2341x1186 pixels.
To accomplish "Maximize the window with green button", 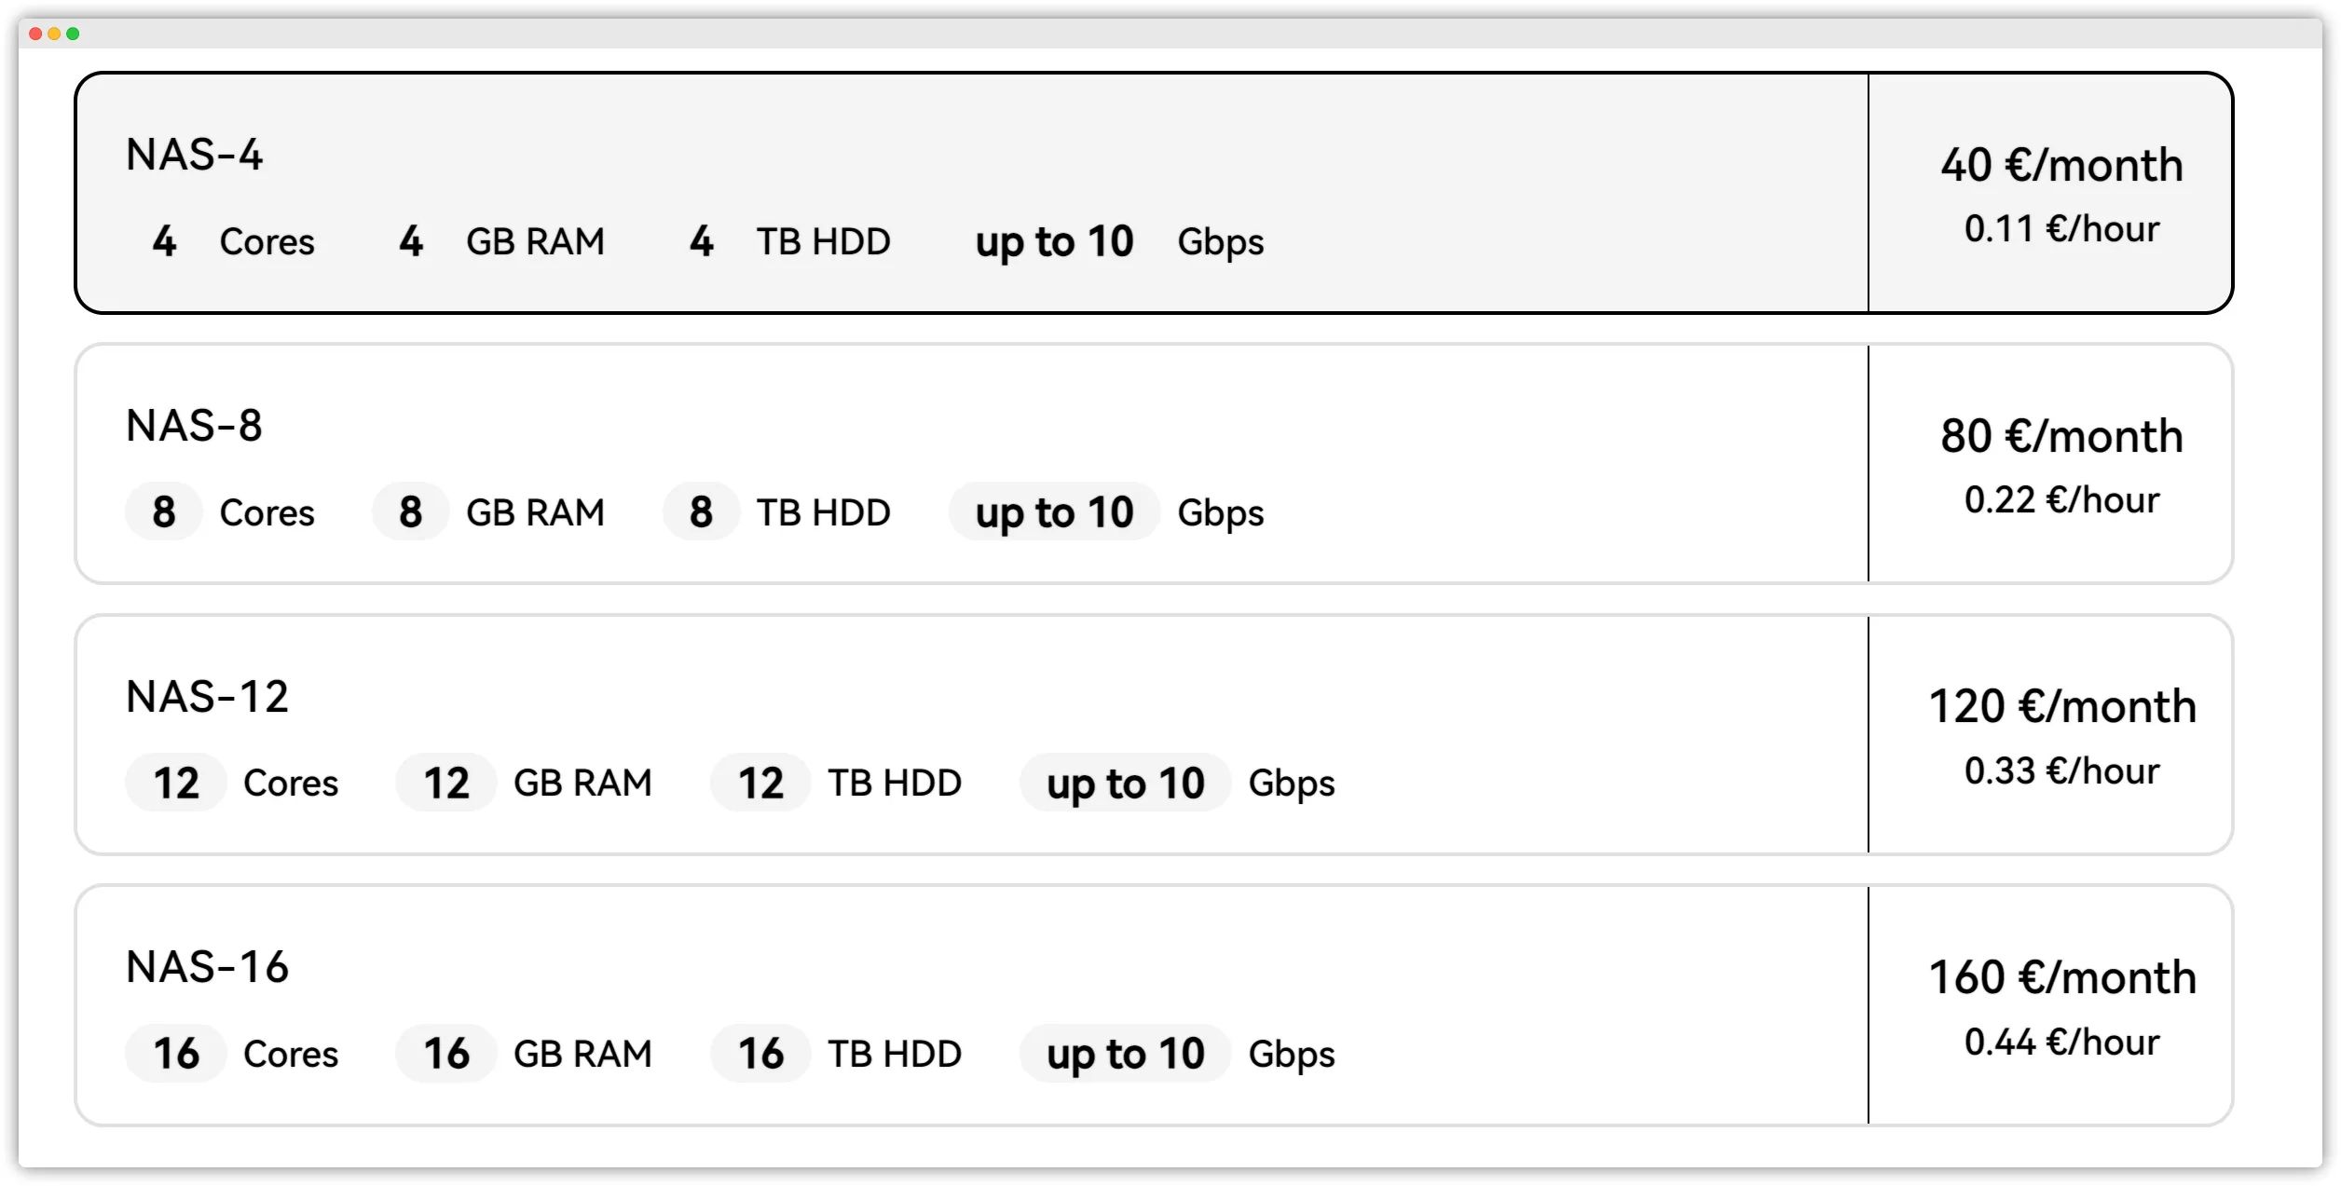I will tap(73, 34).
